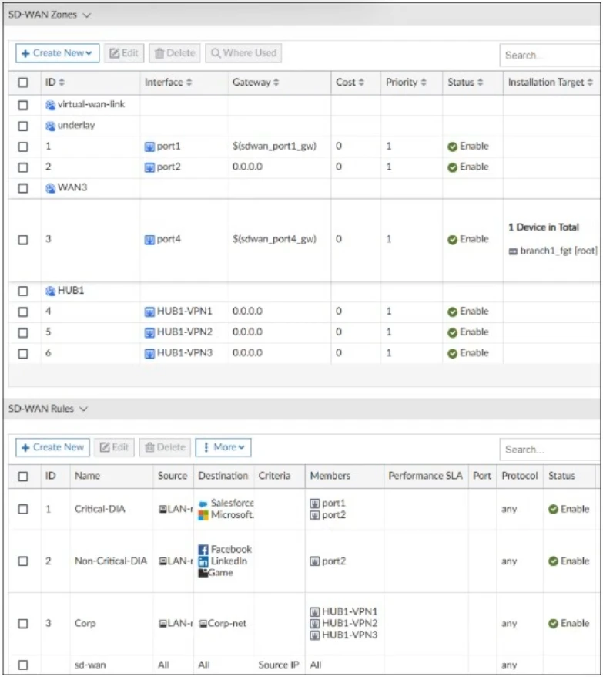Click the branch1_fgt device icon
Image resolution: width=603 pixels, height=677 pixels.
click(x=513, y=252)
